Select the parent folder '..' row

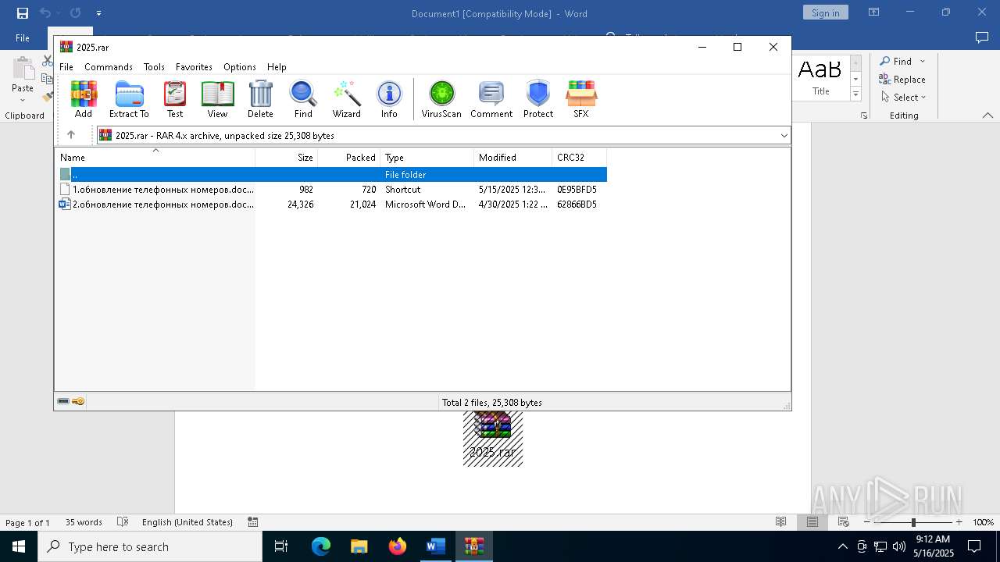[331, 174]
